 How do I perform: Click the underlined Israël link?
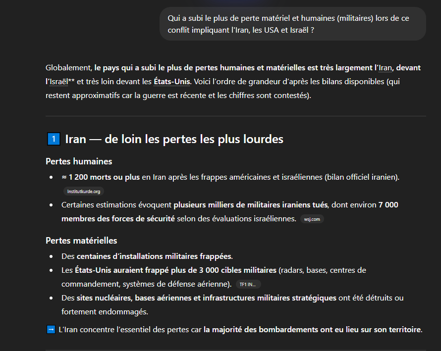click(59, 81)
